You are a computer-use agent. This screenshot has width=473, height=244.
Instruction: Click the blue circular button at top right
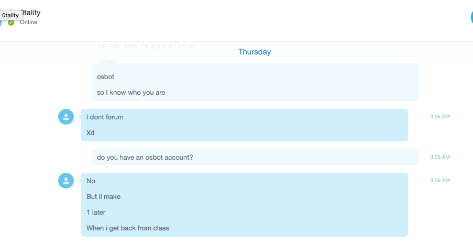[x=471, y=17]
